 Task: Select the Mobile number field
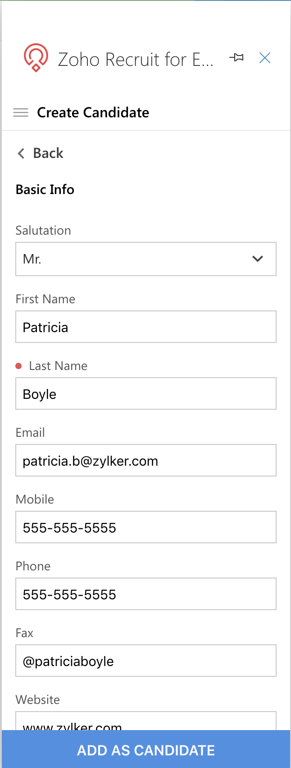pos(146,527)
